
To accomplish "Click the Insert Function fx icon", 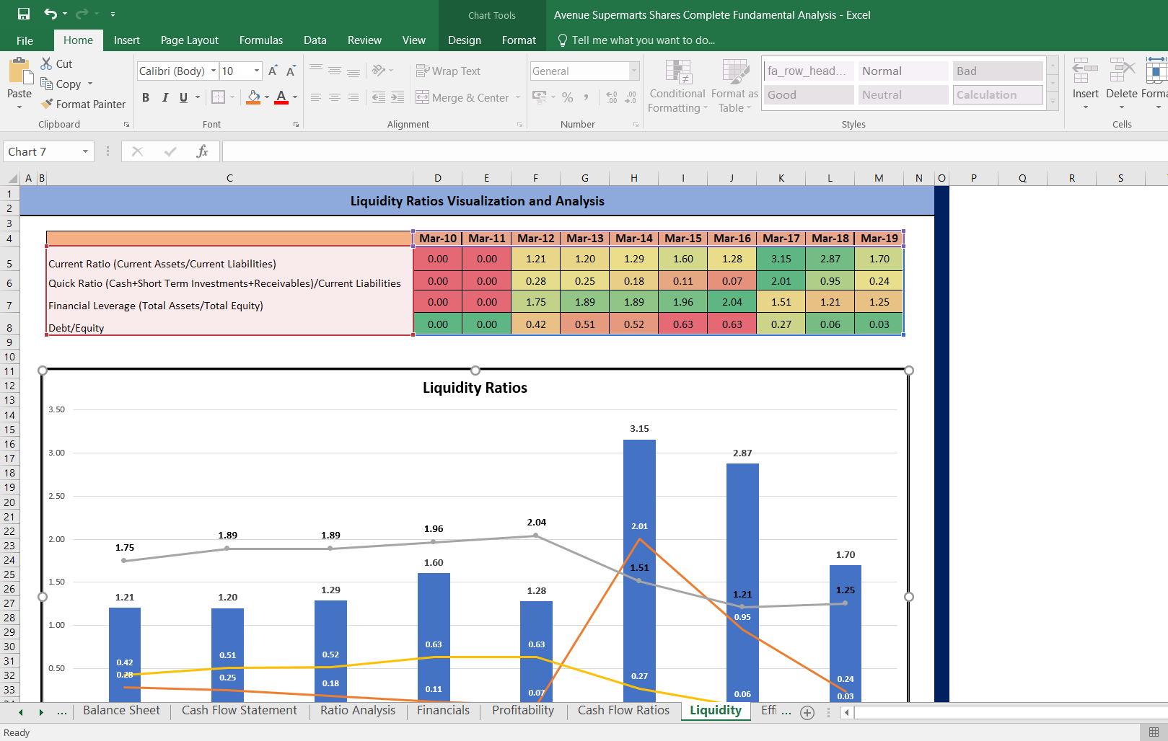I will (x=202, y=151).
